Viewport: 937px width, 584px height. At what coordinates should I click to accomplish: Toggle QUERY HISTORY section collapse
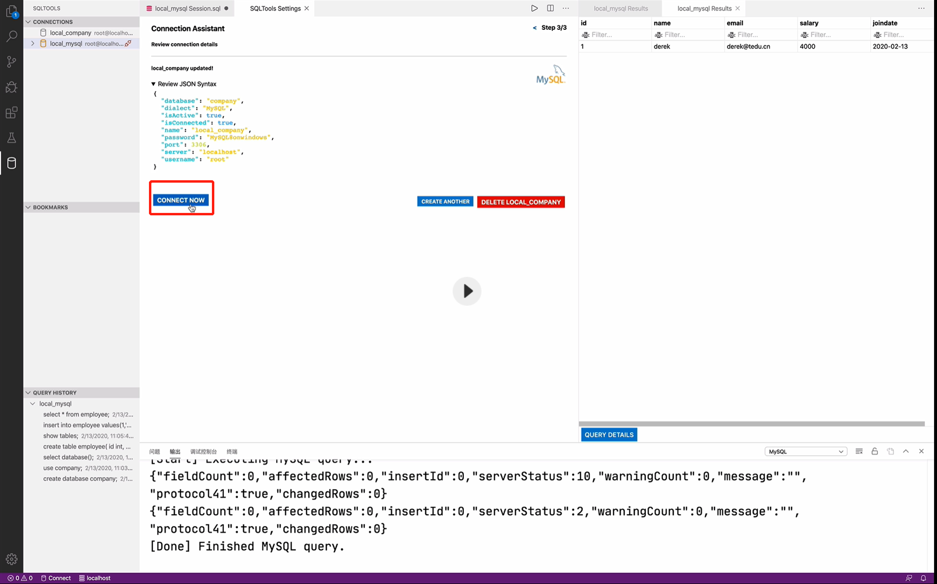point(28,392)
